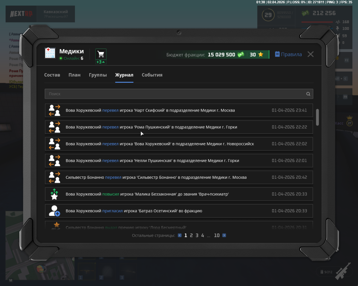Select the Группы tab
Viewport: 358px width, 286px height.
pos(98,75)
